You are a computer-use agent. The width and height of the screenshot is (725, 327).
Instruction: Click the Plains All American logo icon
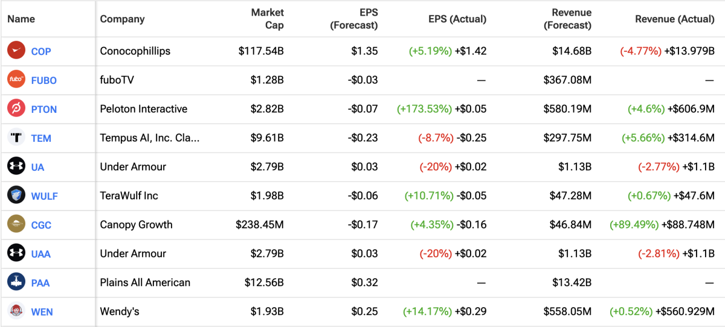click(x=16, y=282)
